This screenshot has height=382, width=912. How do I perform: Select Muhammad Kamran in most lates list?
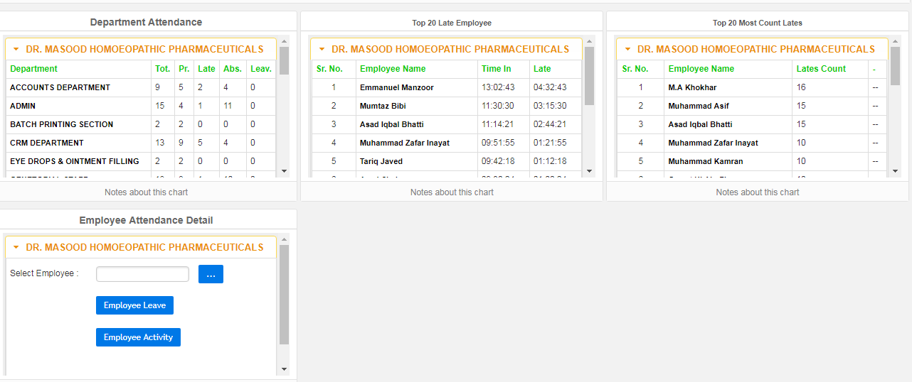706,161
